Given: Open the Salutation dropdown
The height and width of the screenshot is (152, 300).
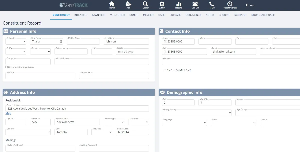Looking at the screenshot, I should [16, 41].
